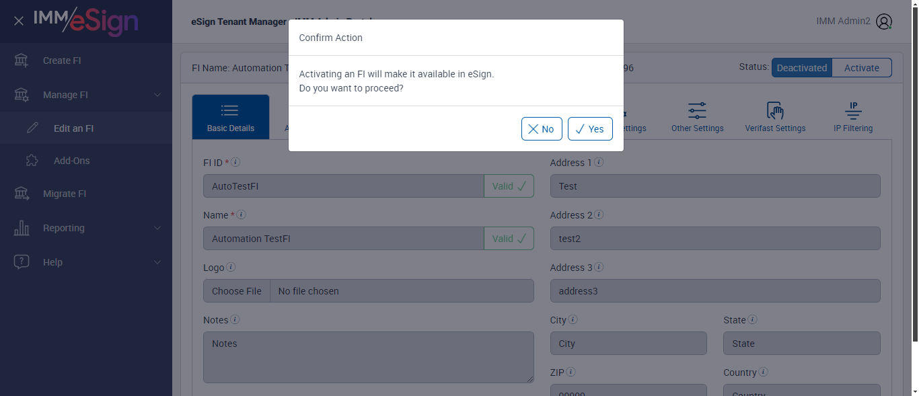
Task: Switch status toggle to Activate
Action: pyautogui.click(x=861, y=68)
